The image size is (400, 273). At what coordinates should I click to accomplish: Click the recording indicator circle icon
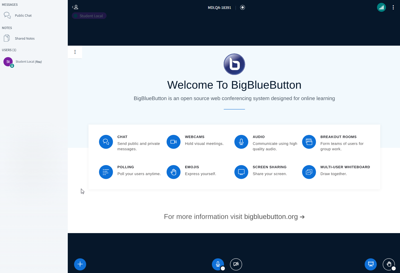[243, 7]
